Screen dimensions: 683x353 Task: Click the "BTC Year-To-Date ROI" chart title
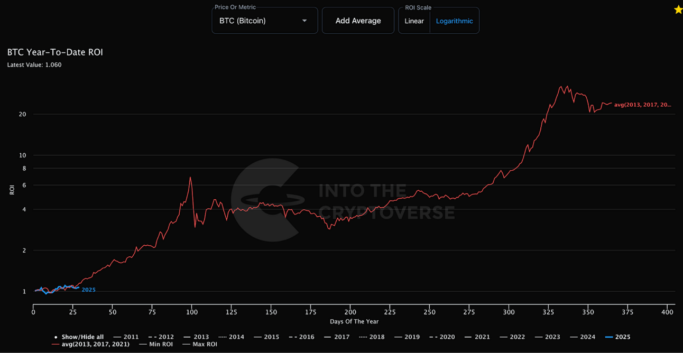55,52
